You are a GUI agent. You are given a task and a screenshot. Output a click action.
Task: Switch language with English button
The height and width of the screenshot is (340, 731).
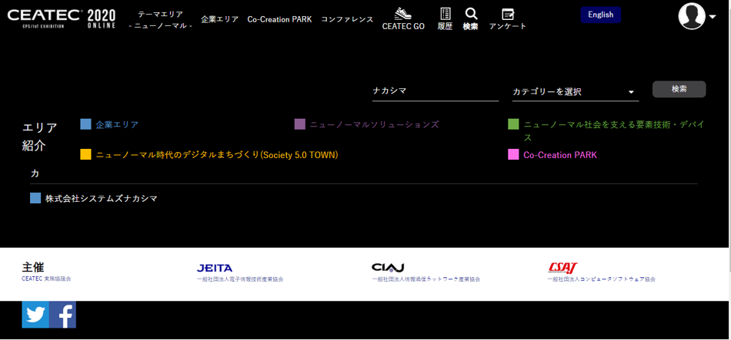click(x=600, y=15)
